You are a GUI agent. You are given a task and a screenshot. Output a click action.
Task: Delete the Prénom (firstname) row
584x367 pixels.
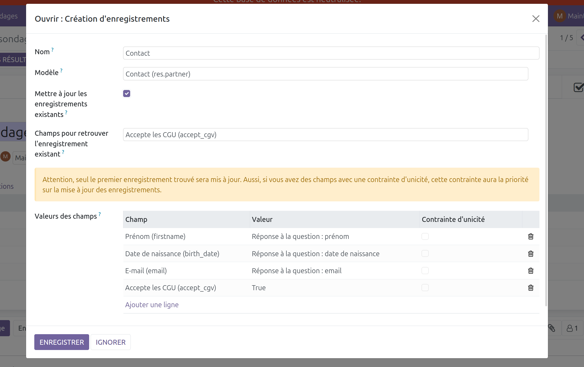(x=531, y=237)
